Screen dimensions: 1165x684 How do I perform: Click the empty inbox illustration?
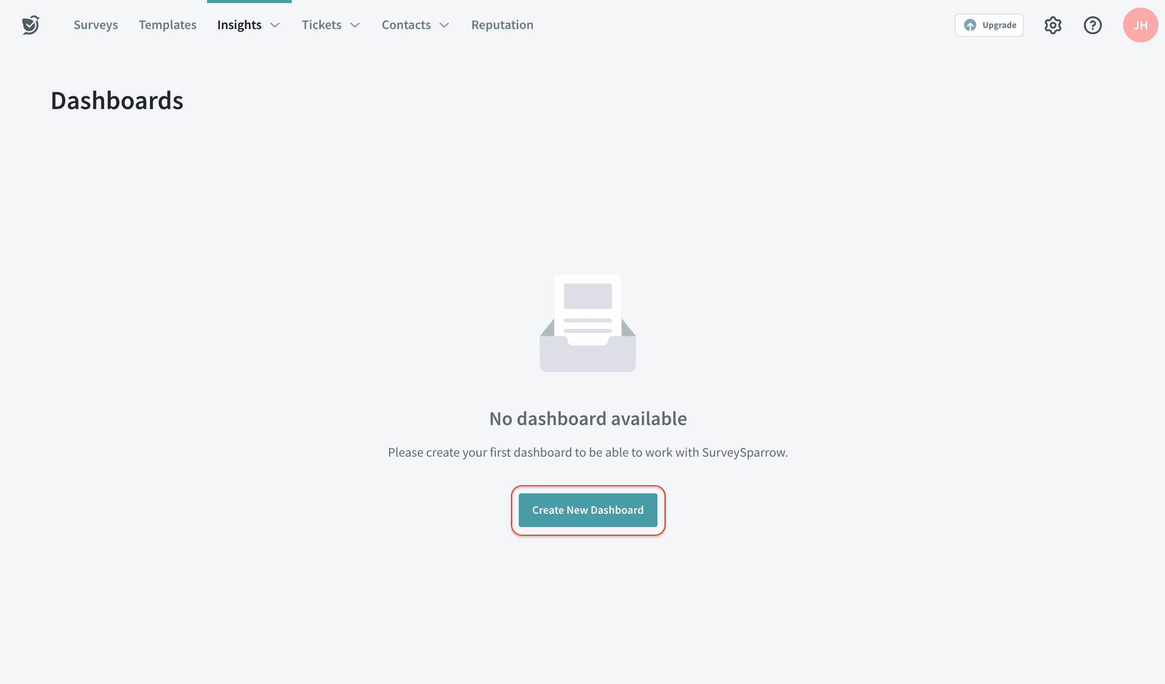tap(587, 323)
